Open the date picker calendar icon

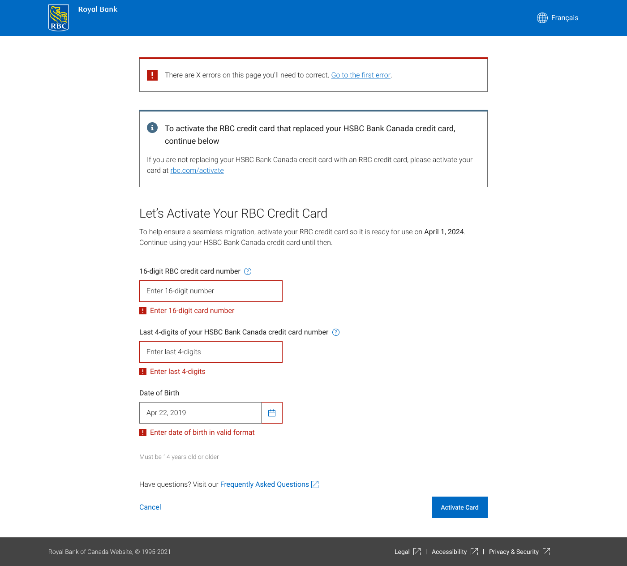click(272, 413)
